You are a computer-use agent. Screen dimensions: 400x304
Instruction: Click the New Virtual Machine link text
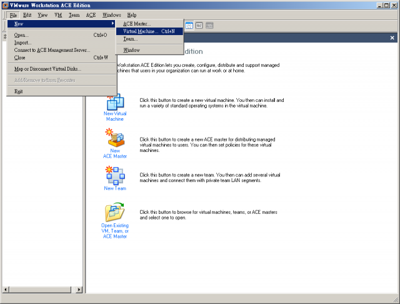coord(115,116)
